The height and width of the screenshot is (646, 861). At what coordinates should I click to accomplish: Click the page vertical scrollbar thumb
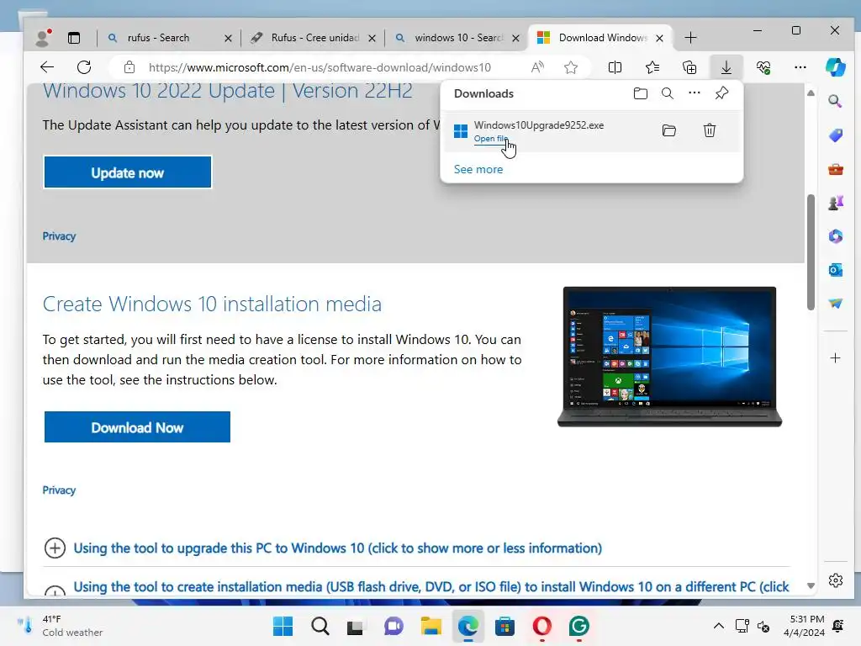click(x=811, y=252)
